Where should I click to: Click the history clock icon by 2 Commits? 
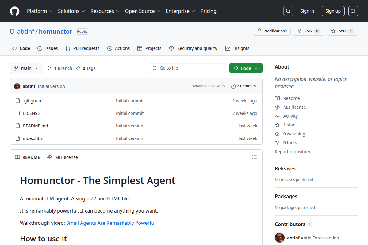pyautogui.click(x=233, y=86)
